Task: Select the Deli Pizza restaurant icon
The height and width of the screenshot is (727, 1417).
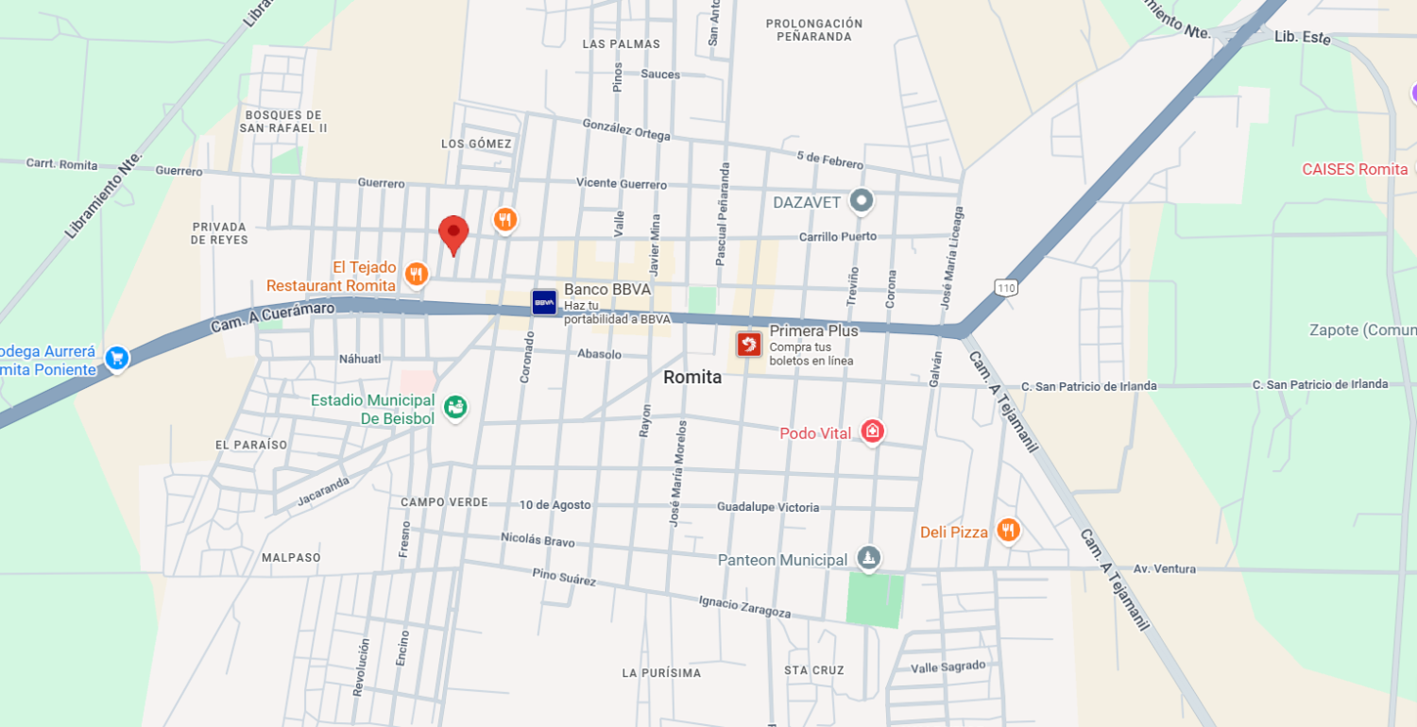Action: pos(1008,531)
